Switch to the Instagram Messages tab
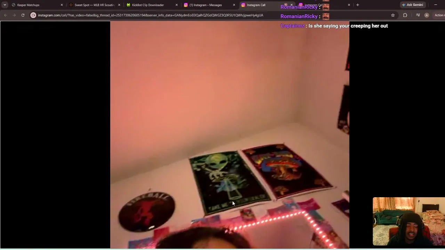This screenshot has height=250, width=445. coord(209,5)
